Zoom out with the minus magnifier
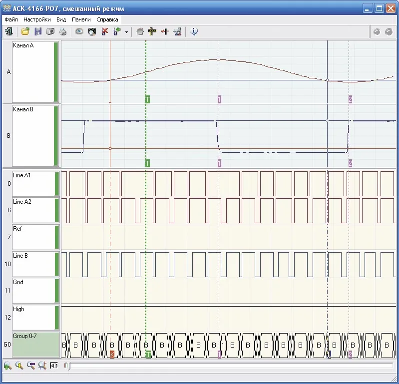The height and width of the screenshot is (384, 399). [x=31, y=366]
